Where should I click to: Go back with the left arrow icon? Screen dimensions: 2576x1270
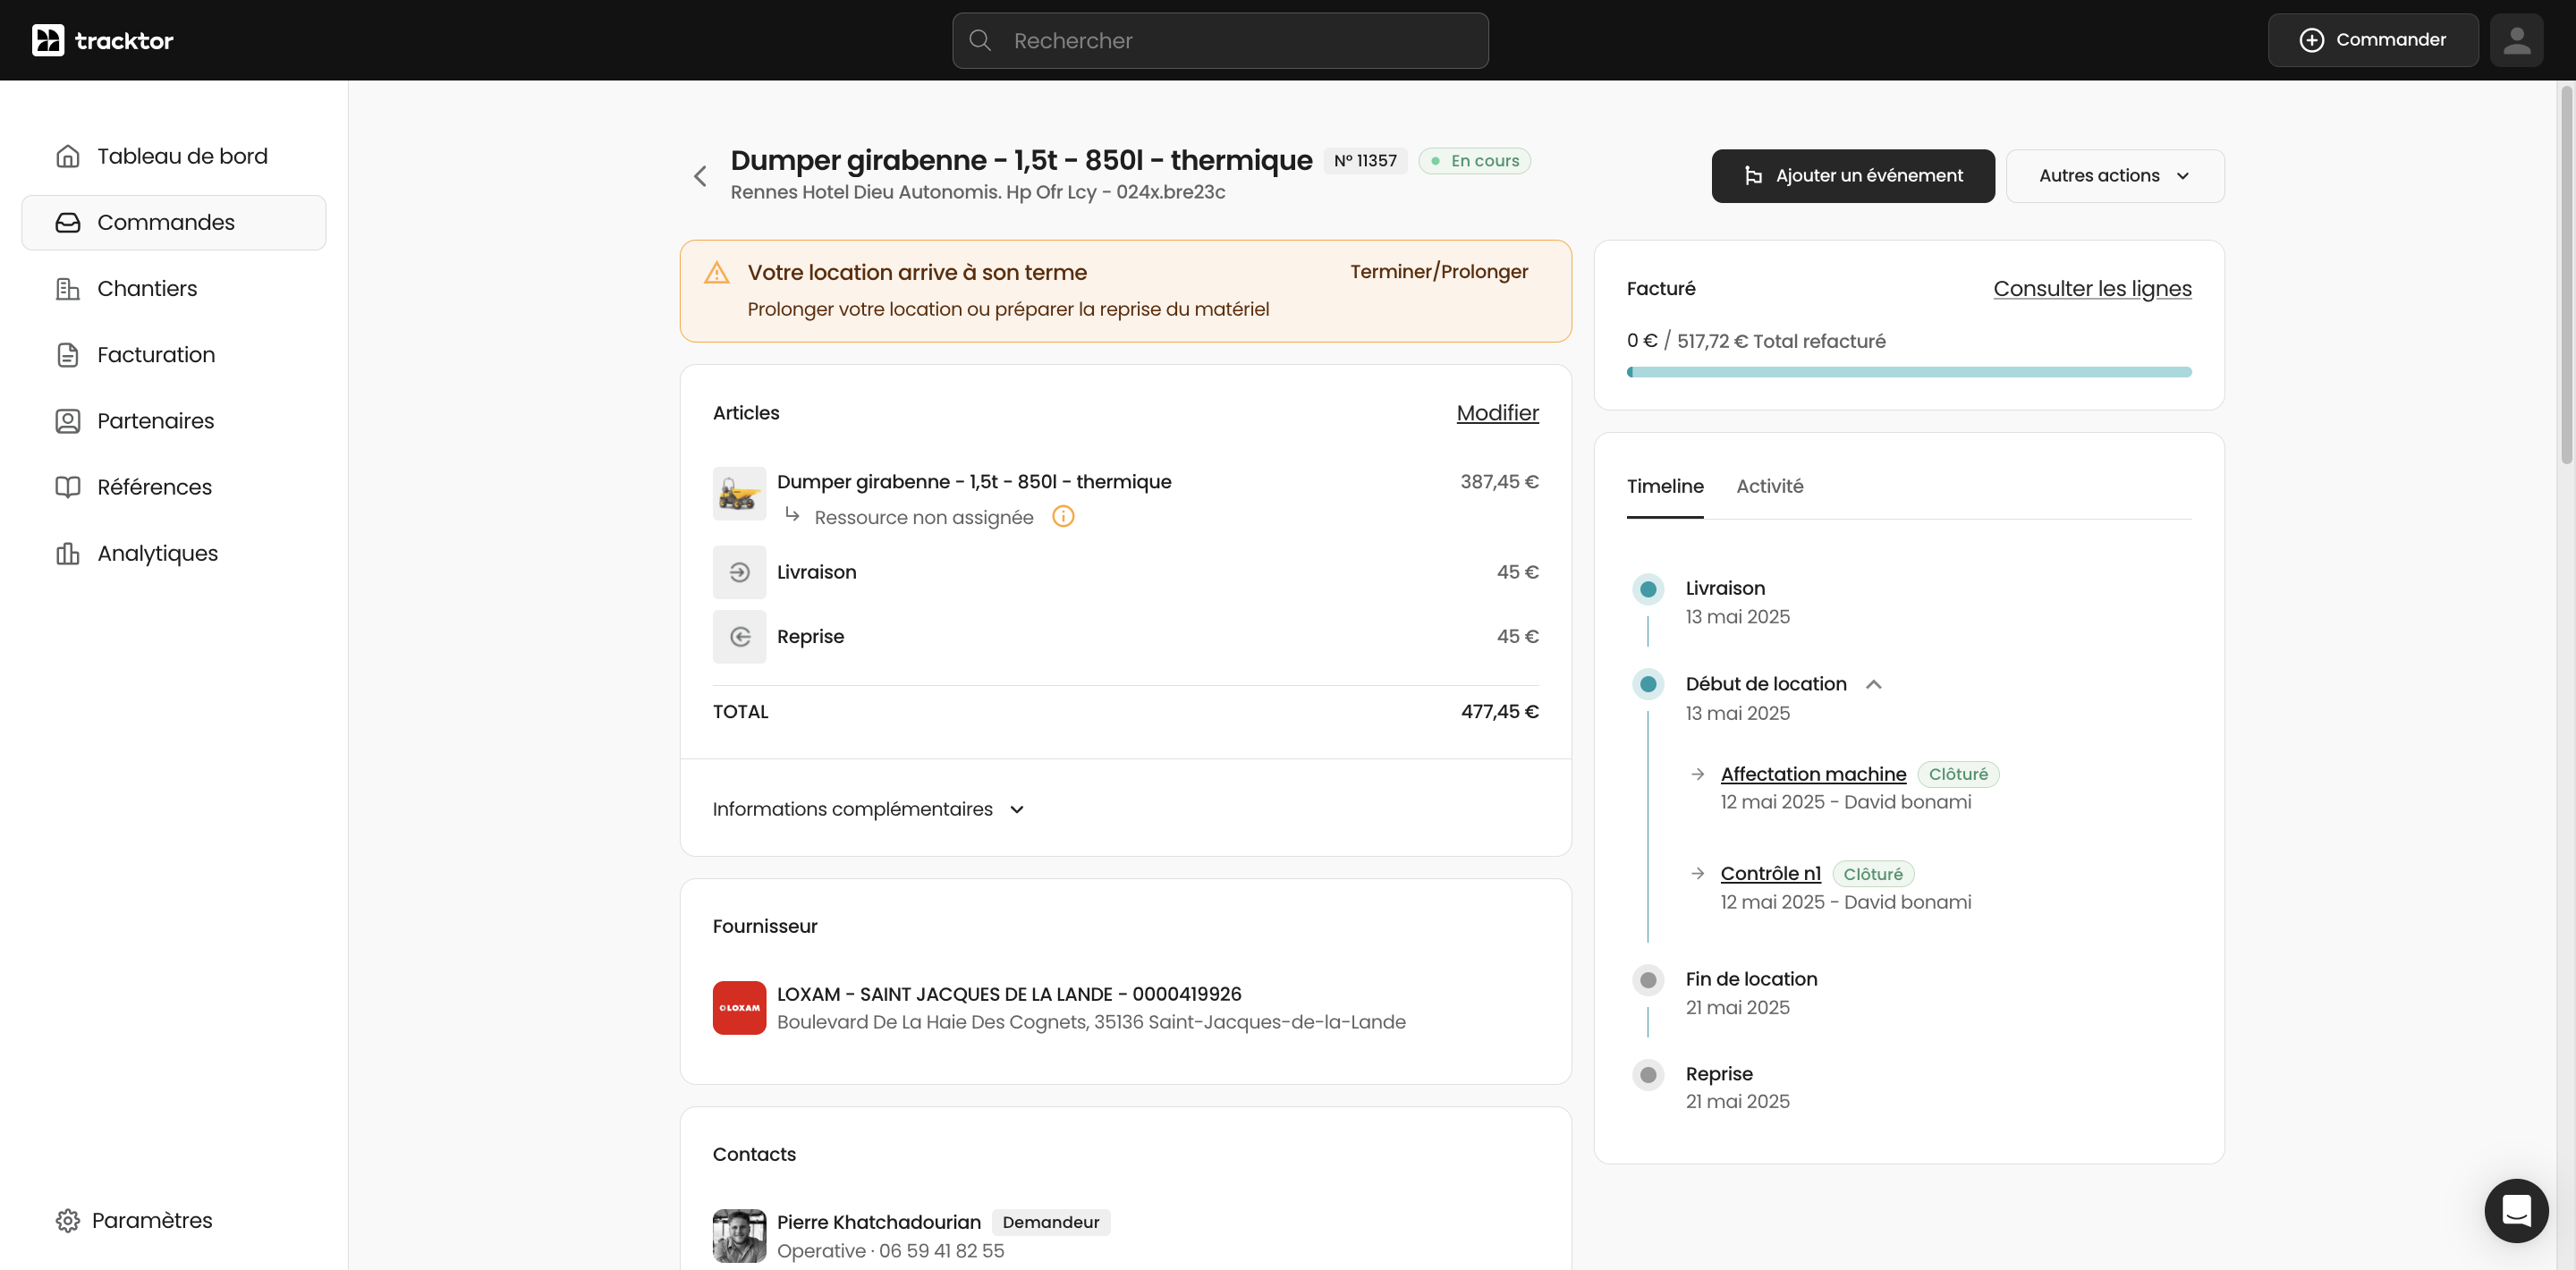[x=700, y=176]
